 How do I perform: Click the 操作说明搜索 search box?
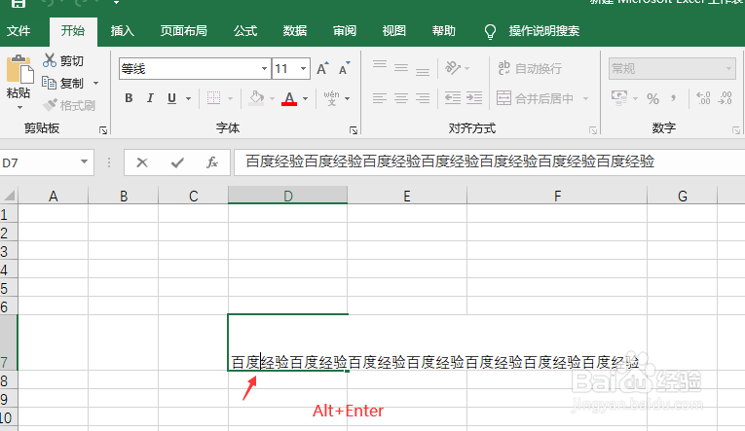click(544, 31)
